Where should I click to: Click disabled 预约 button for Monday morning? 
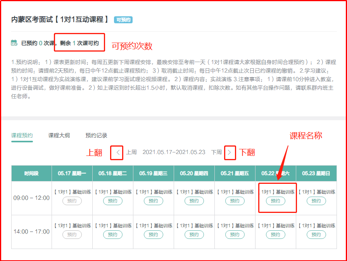tap(72, 201)
